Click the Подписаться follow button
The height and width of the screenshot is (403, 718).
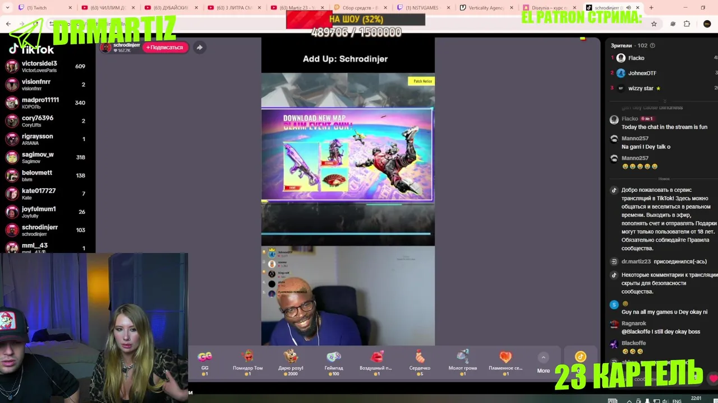coord(164,48)
